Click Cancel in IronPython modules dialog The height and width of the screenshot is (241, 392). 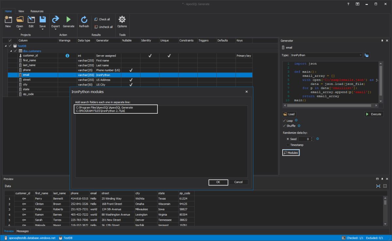(x=238, y=182)
